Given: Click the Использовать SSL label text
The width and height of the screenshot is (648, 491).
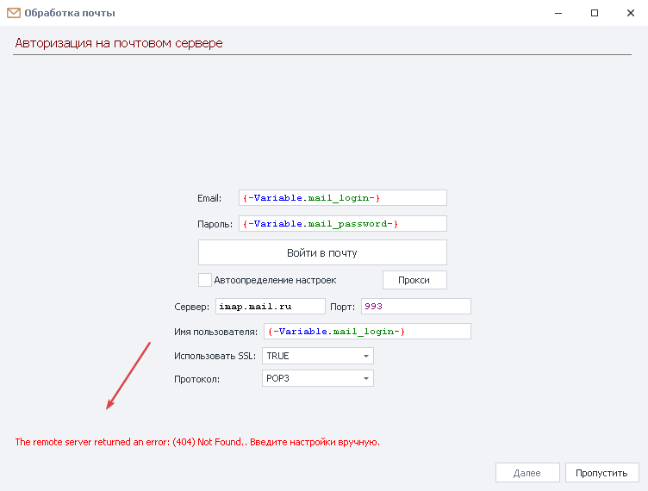Looking at the screenshot, I should click(209, 356).
